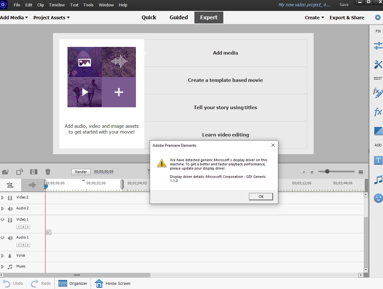Click the timeline vertical scrollbar down arrow
The image size is (383, 289).
pos(366,270)
